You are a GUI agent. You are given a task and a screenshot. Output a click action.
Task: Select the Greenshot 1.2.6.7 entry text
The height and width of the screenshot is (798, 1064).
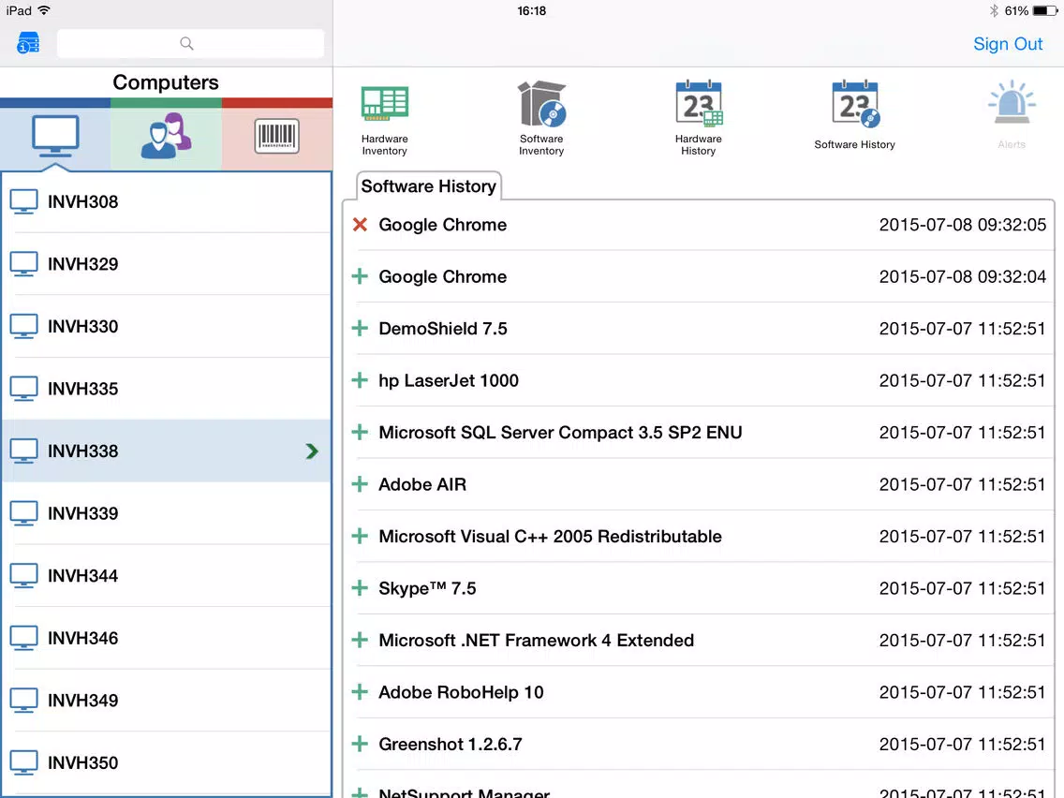point(451,745)
